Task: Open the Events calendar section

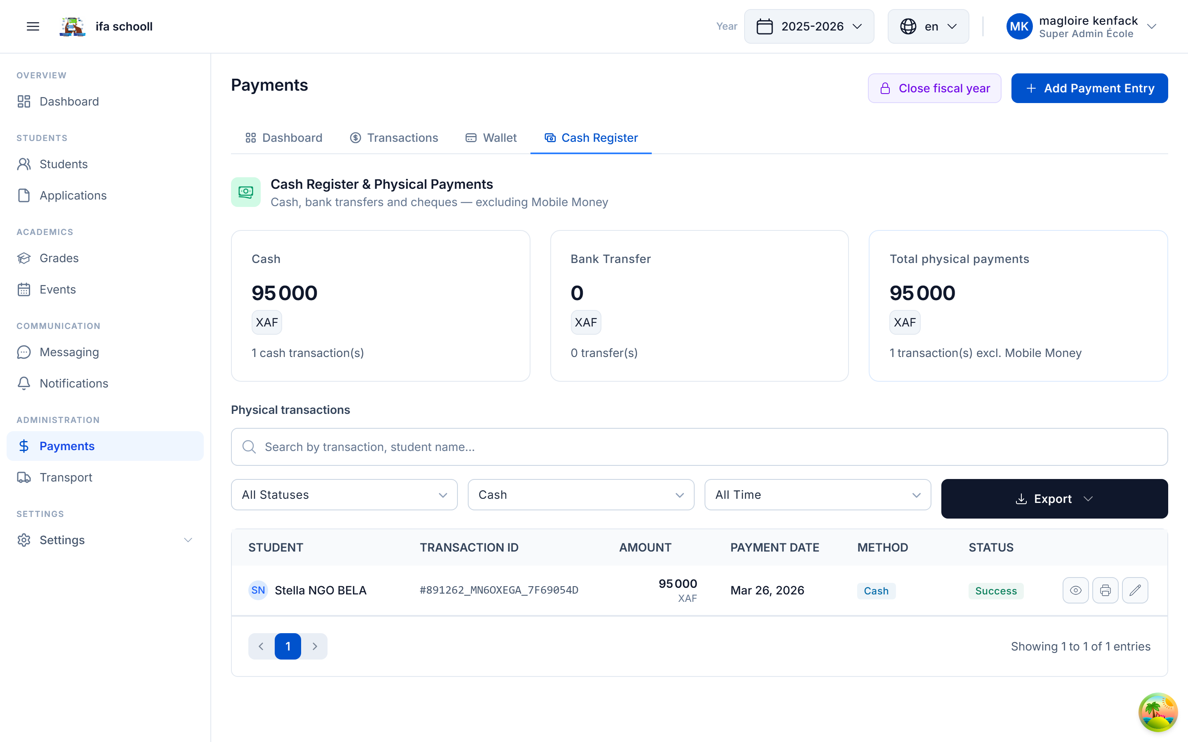Action: click(57, 289)
